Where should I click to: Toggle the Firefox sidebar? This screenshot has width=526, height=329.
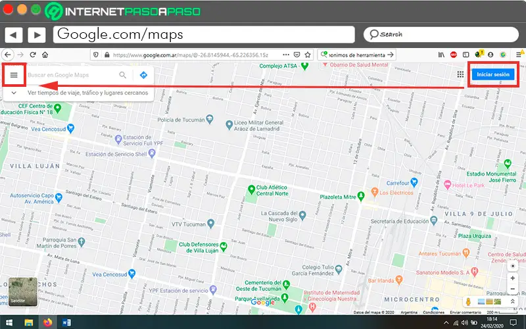[466, 55]
